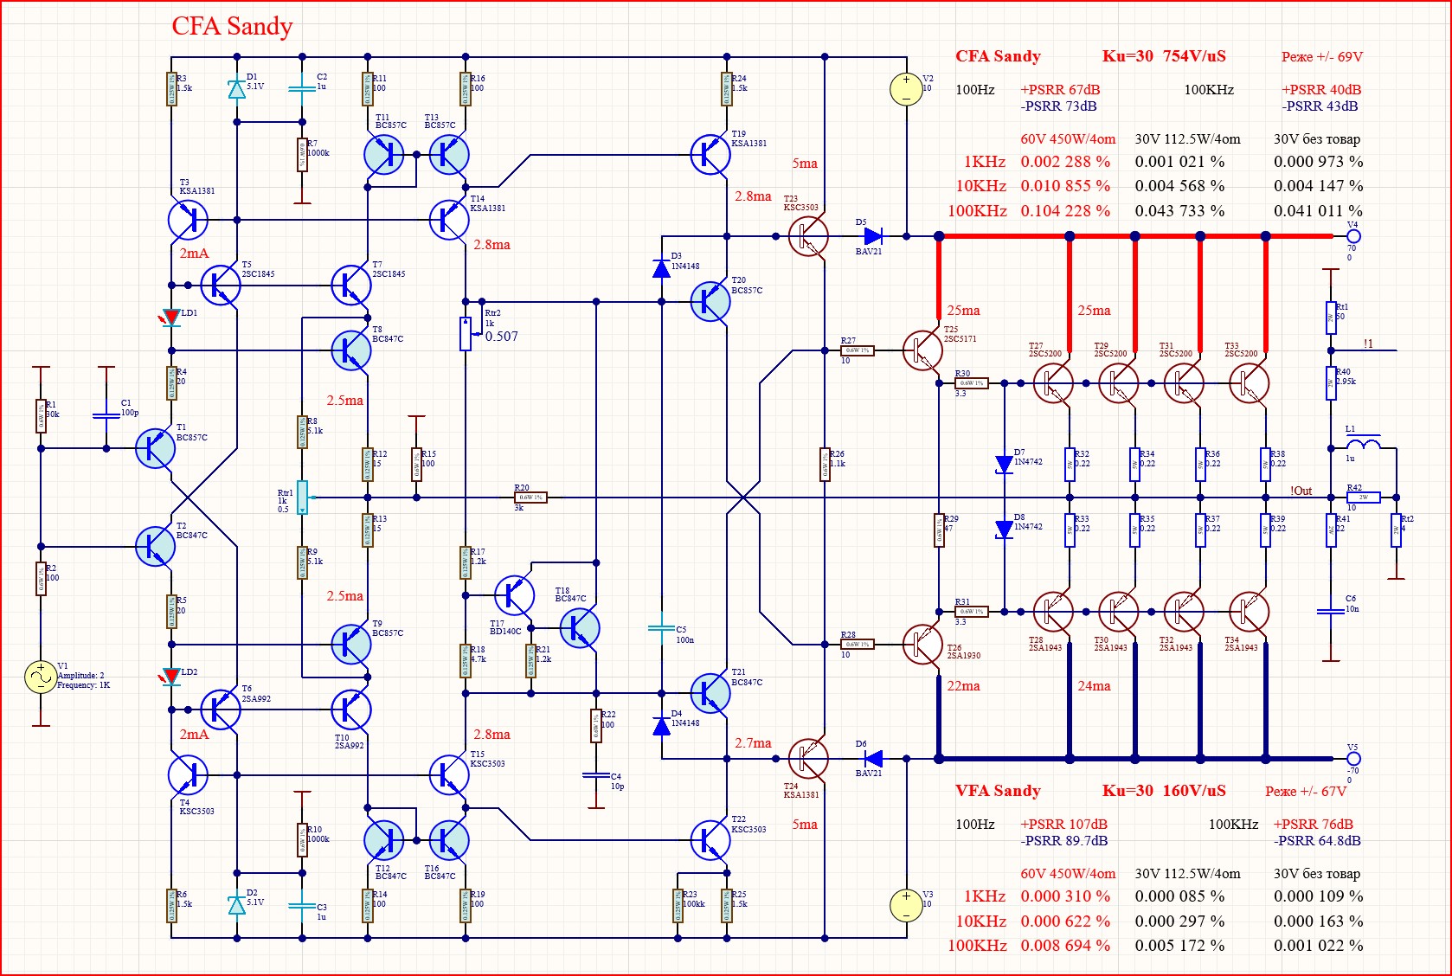Select trimmer potentiometer Rtr1
Viewport: 1452px width, 976px height.
pyautogui.click(x=302, y=498)
